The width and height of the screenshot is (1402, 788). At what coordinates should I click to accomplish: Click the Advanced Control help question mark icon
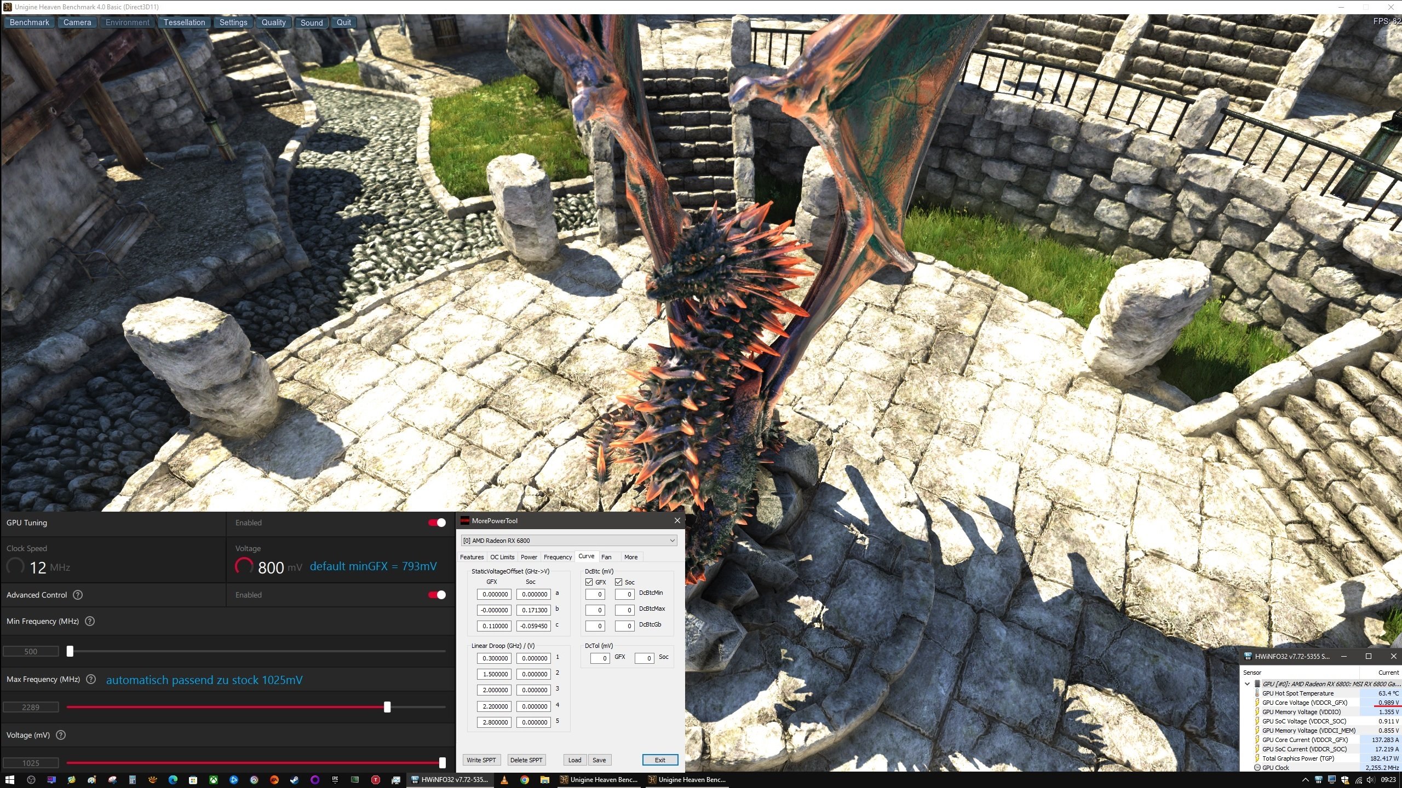point(78,595)
